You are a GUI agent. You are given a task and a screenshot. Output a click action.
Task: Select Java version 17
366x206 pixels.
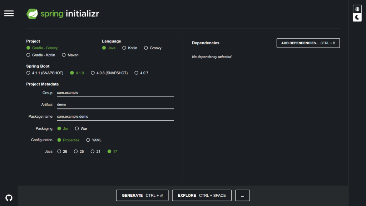pyautogui.click(x=112, y=151)
